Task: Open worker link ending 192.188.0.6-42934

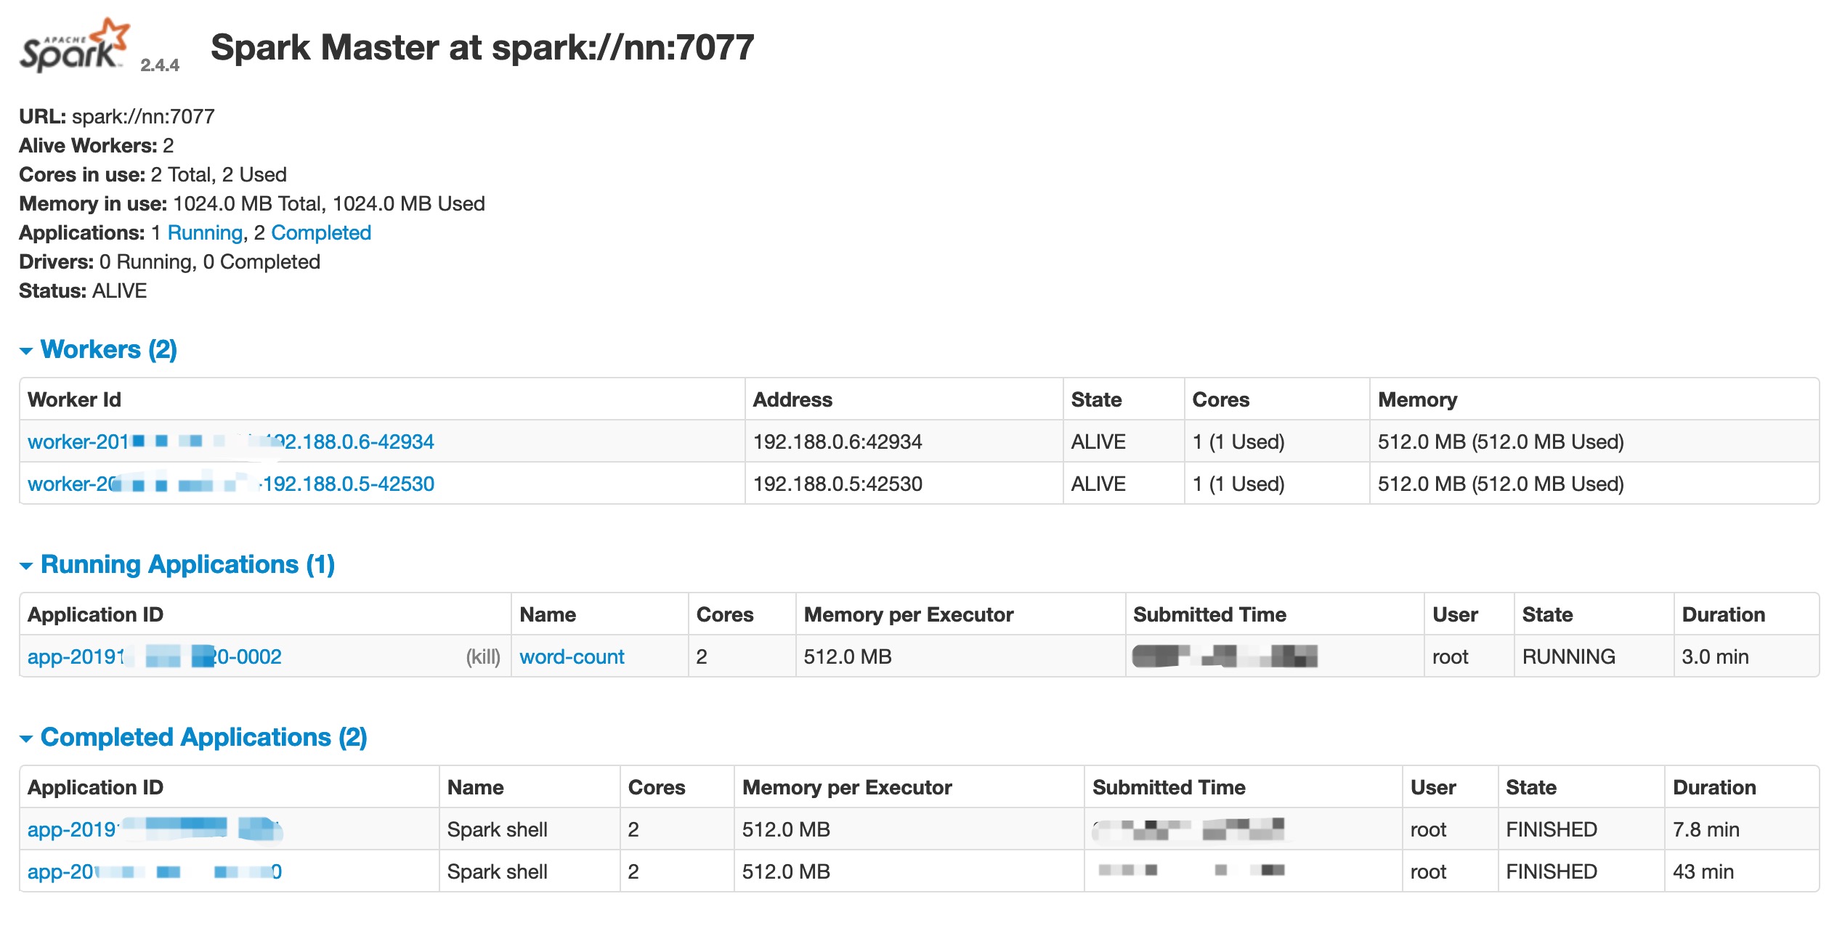Action: pyautogui.click(x=230, y=442)
